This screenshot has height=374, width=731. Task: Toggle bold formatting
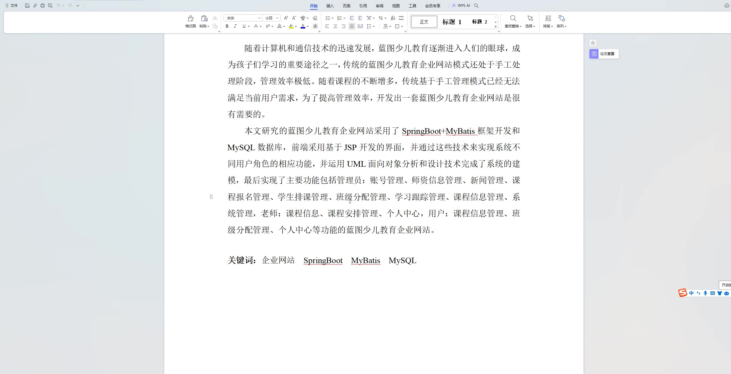coord(227,26)
